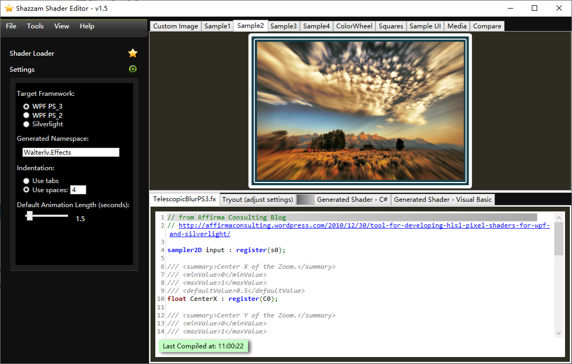Open the ColorWheel tab
This screenshot has width=572, height=364.
coord(354,26)
